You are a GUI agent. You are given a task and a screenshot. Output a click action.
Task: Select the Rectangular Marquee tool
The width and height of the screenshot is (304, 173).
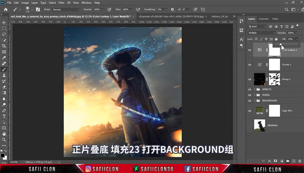pos(4,29)
